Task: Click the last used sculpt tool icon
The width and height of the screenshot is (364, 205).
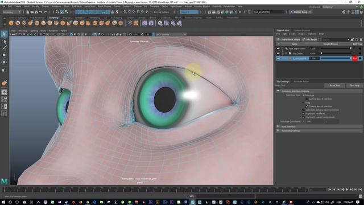Action: (4, 83)
